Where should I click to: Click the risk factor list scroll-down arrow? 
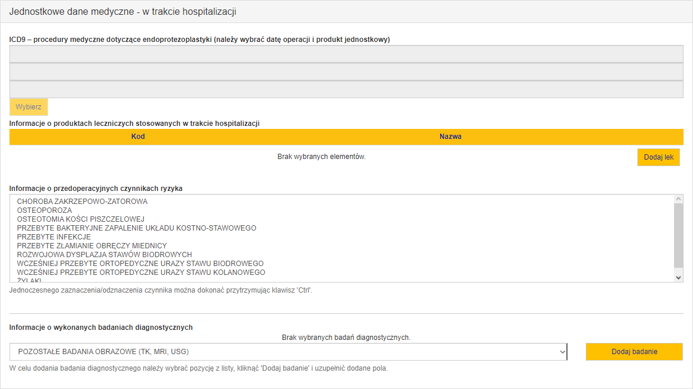click(x=679, y=277)
